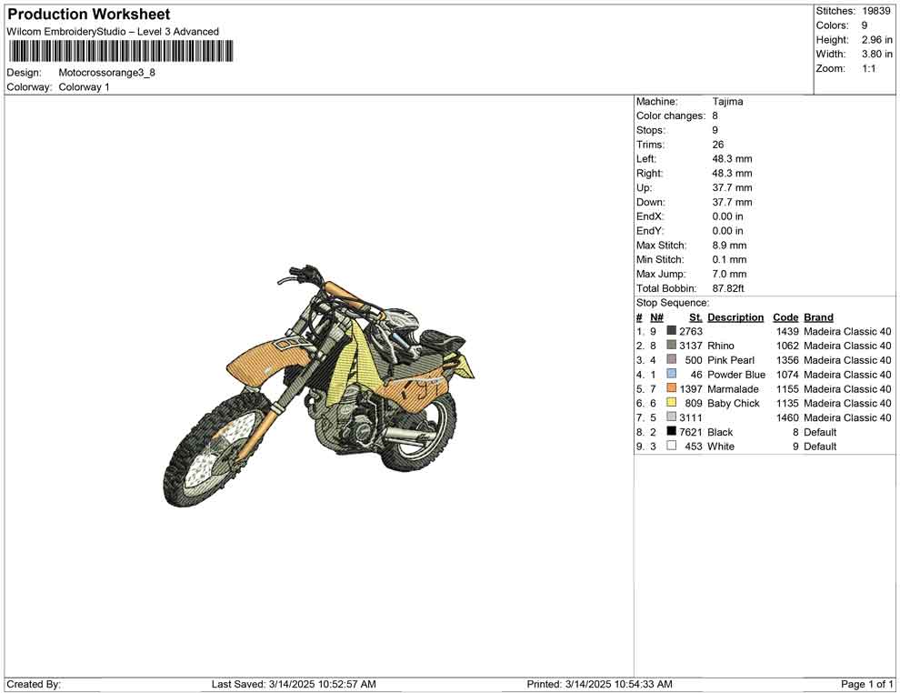Screen dimensions: 900x693
Task: Click the Motocrossorange3_8 design name
Action: point(107,73)
